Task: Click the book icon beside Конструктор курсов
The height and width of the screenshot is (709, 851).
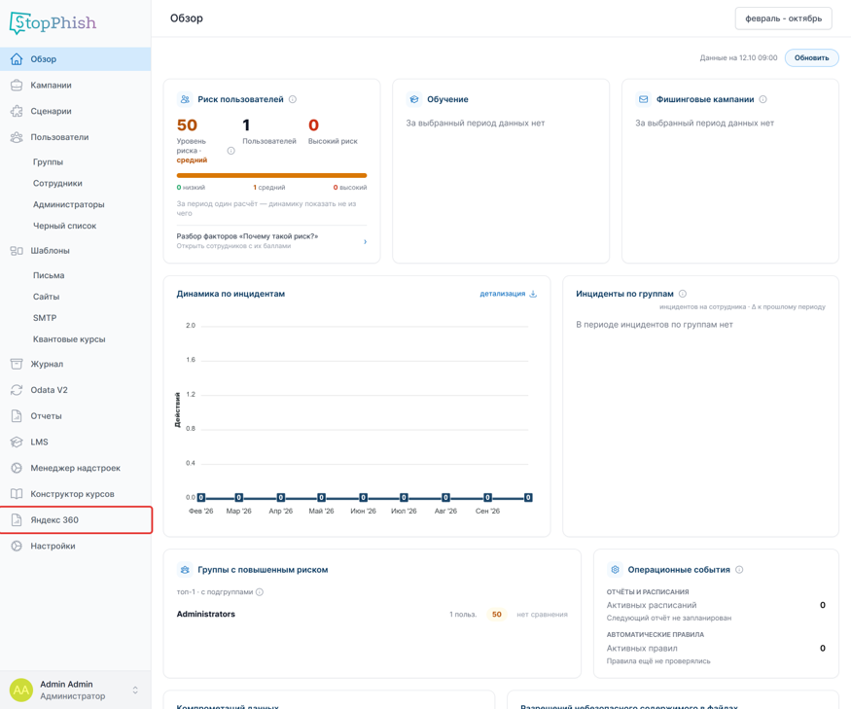Action: [17, 494]
